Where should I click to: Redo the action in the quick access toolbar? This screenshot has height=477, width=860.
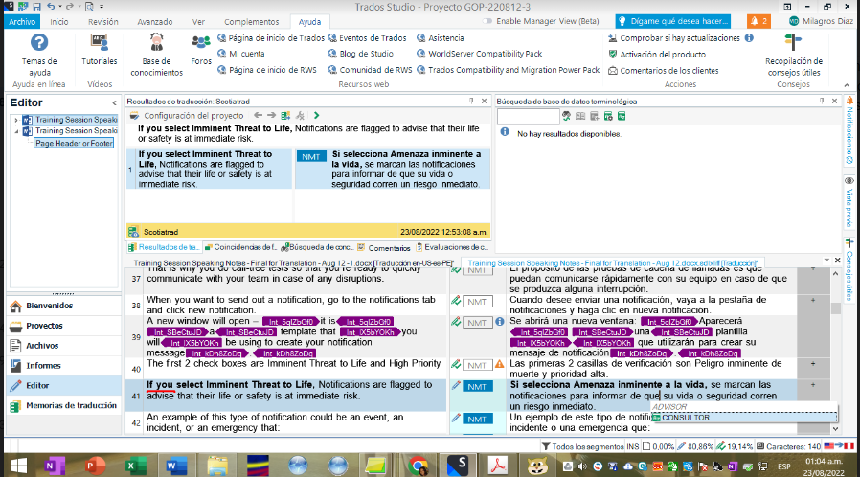click(x=70, y=7)
